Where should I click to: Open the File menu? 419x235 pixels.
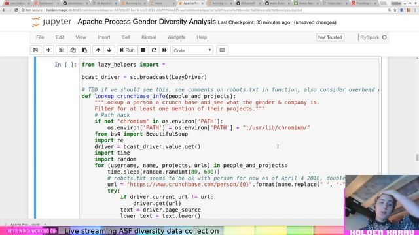coord(40,37)
